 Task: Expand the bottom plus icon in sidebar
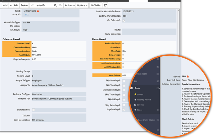pyautogui.click(x=158, y=130)
